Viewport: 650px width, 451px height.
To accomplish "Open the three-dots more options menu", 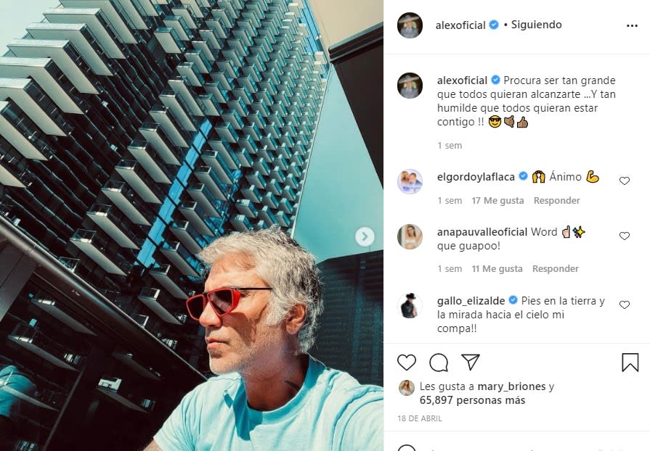I will pos(632,25).
